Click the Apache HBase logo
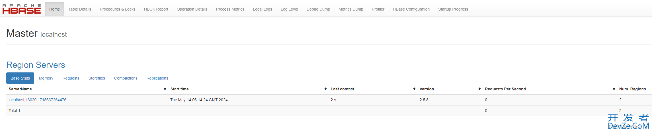Screen dimensions: 652x132 click(22, 9)
